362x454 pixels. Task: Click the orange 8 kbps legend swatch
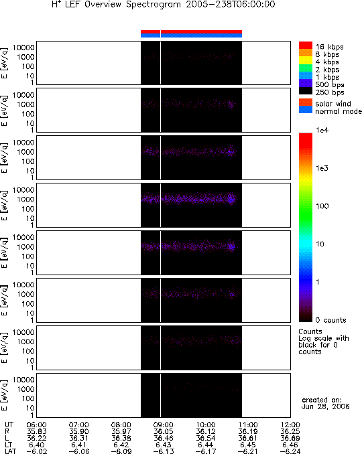[306, 53]
